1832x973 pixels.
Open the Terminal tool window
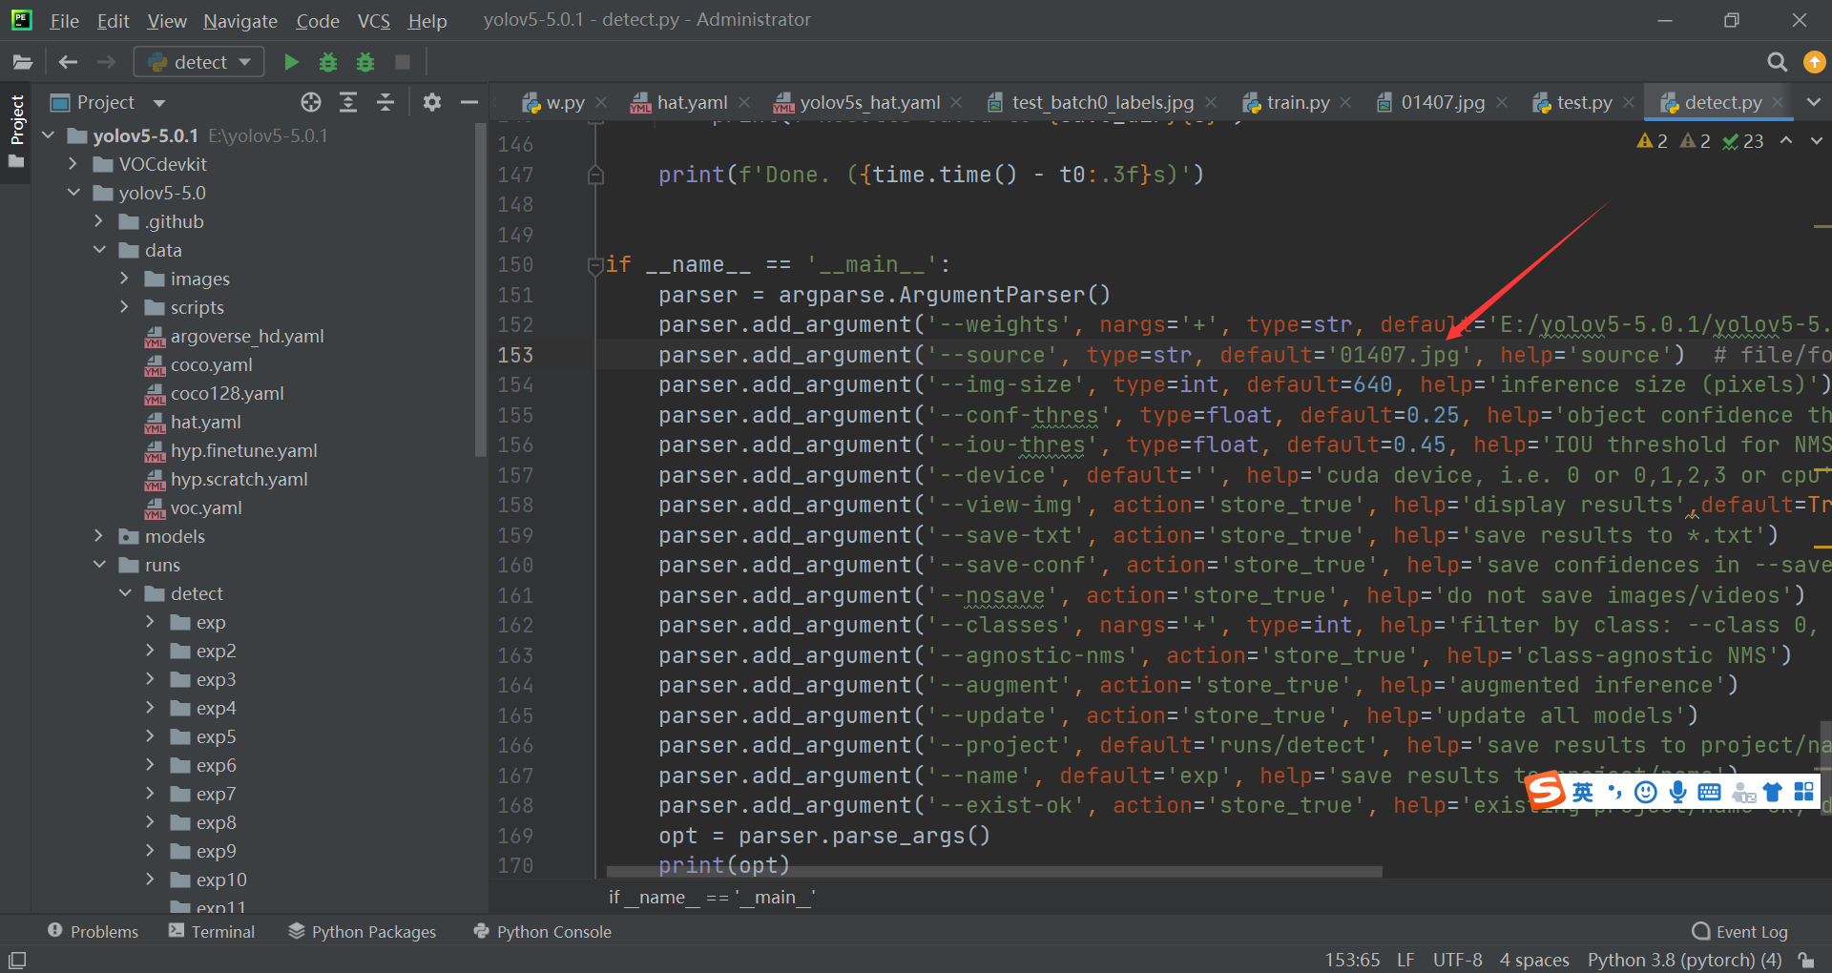[211, 931]
